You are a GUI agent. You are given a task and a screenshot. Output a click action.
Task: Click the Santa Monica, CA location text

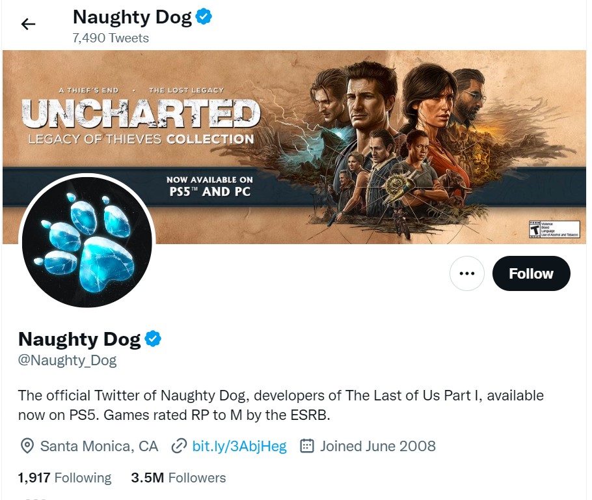pos(99,446)
